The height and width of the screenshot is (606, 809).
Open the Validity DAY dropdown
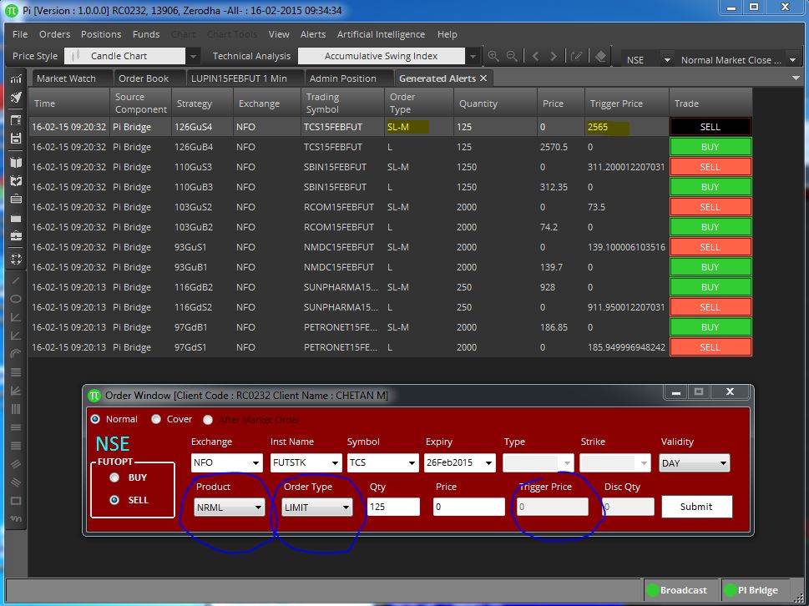(695, 463)
